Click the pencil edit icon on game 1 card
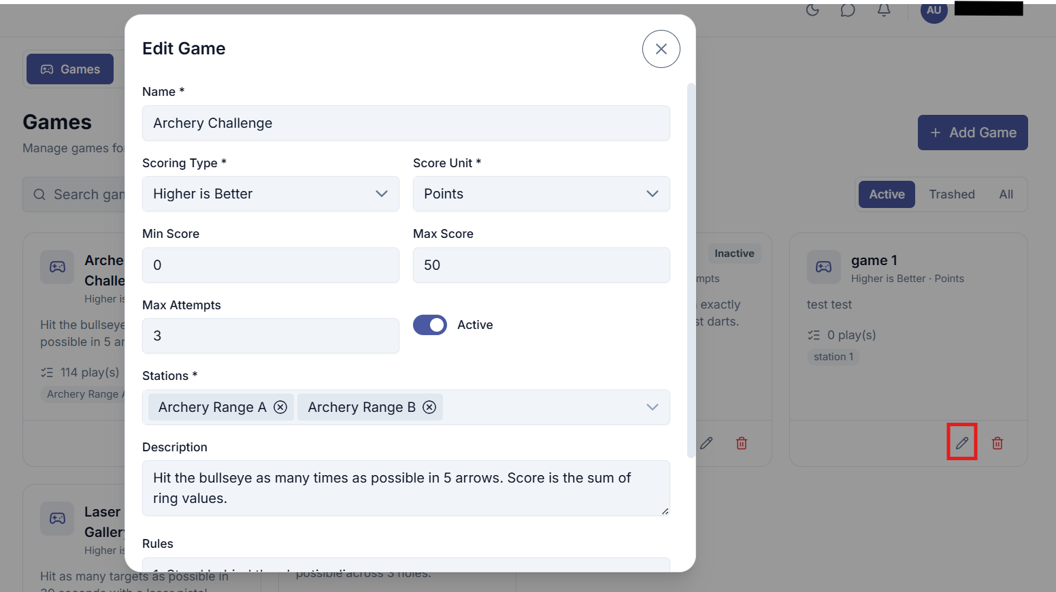The image size is (1056, 592). click(x=961, y=442)
